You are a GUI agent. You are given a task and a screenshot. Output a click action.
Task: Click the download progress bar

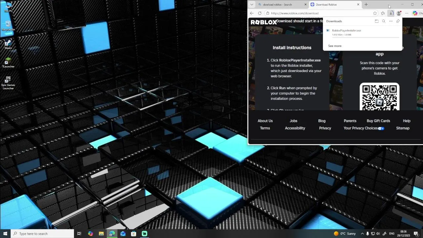coord(365,38)
